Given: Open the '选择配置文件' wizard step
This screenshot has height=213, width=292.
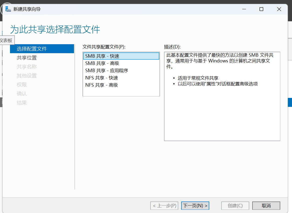Looking at the screenshot, I should pos(32,49).
